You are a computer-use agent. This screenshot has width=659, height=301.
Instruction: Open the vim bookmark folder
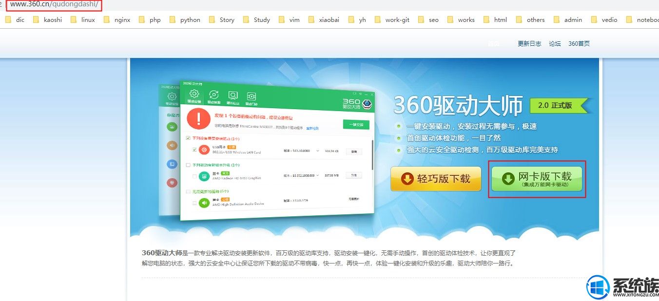(x=289, y=20)
